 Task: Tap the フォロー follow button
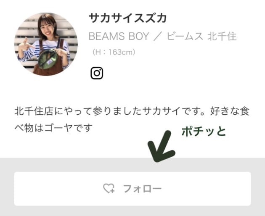pyautogui.click(x=132, y=189)
